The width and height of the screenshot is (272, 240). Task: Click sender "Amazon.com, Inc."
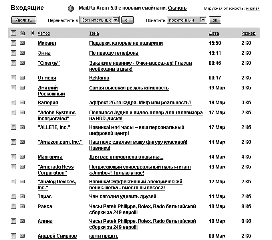tap(60, 142)
